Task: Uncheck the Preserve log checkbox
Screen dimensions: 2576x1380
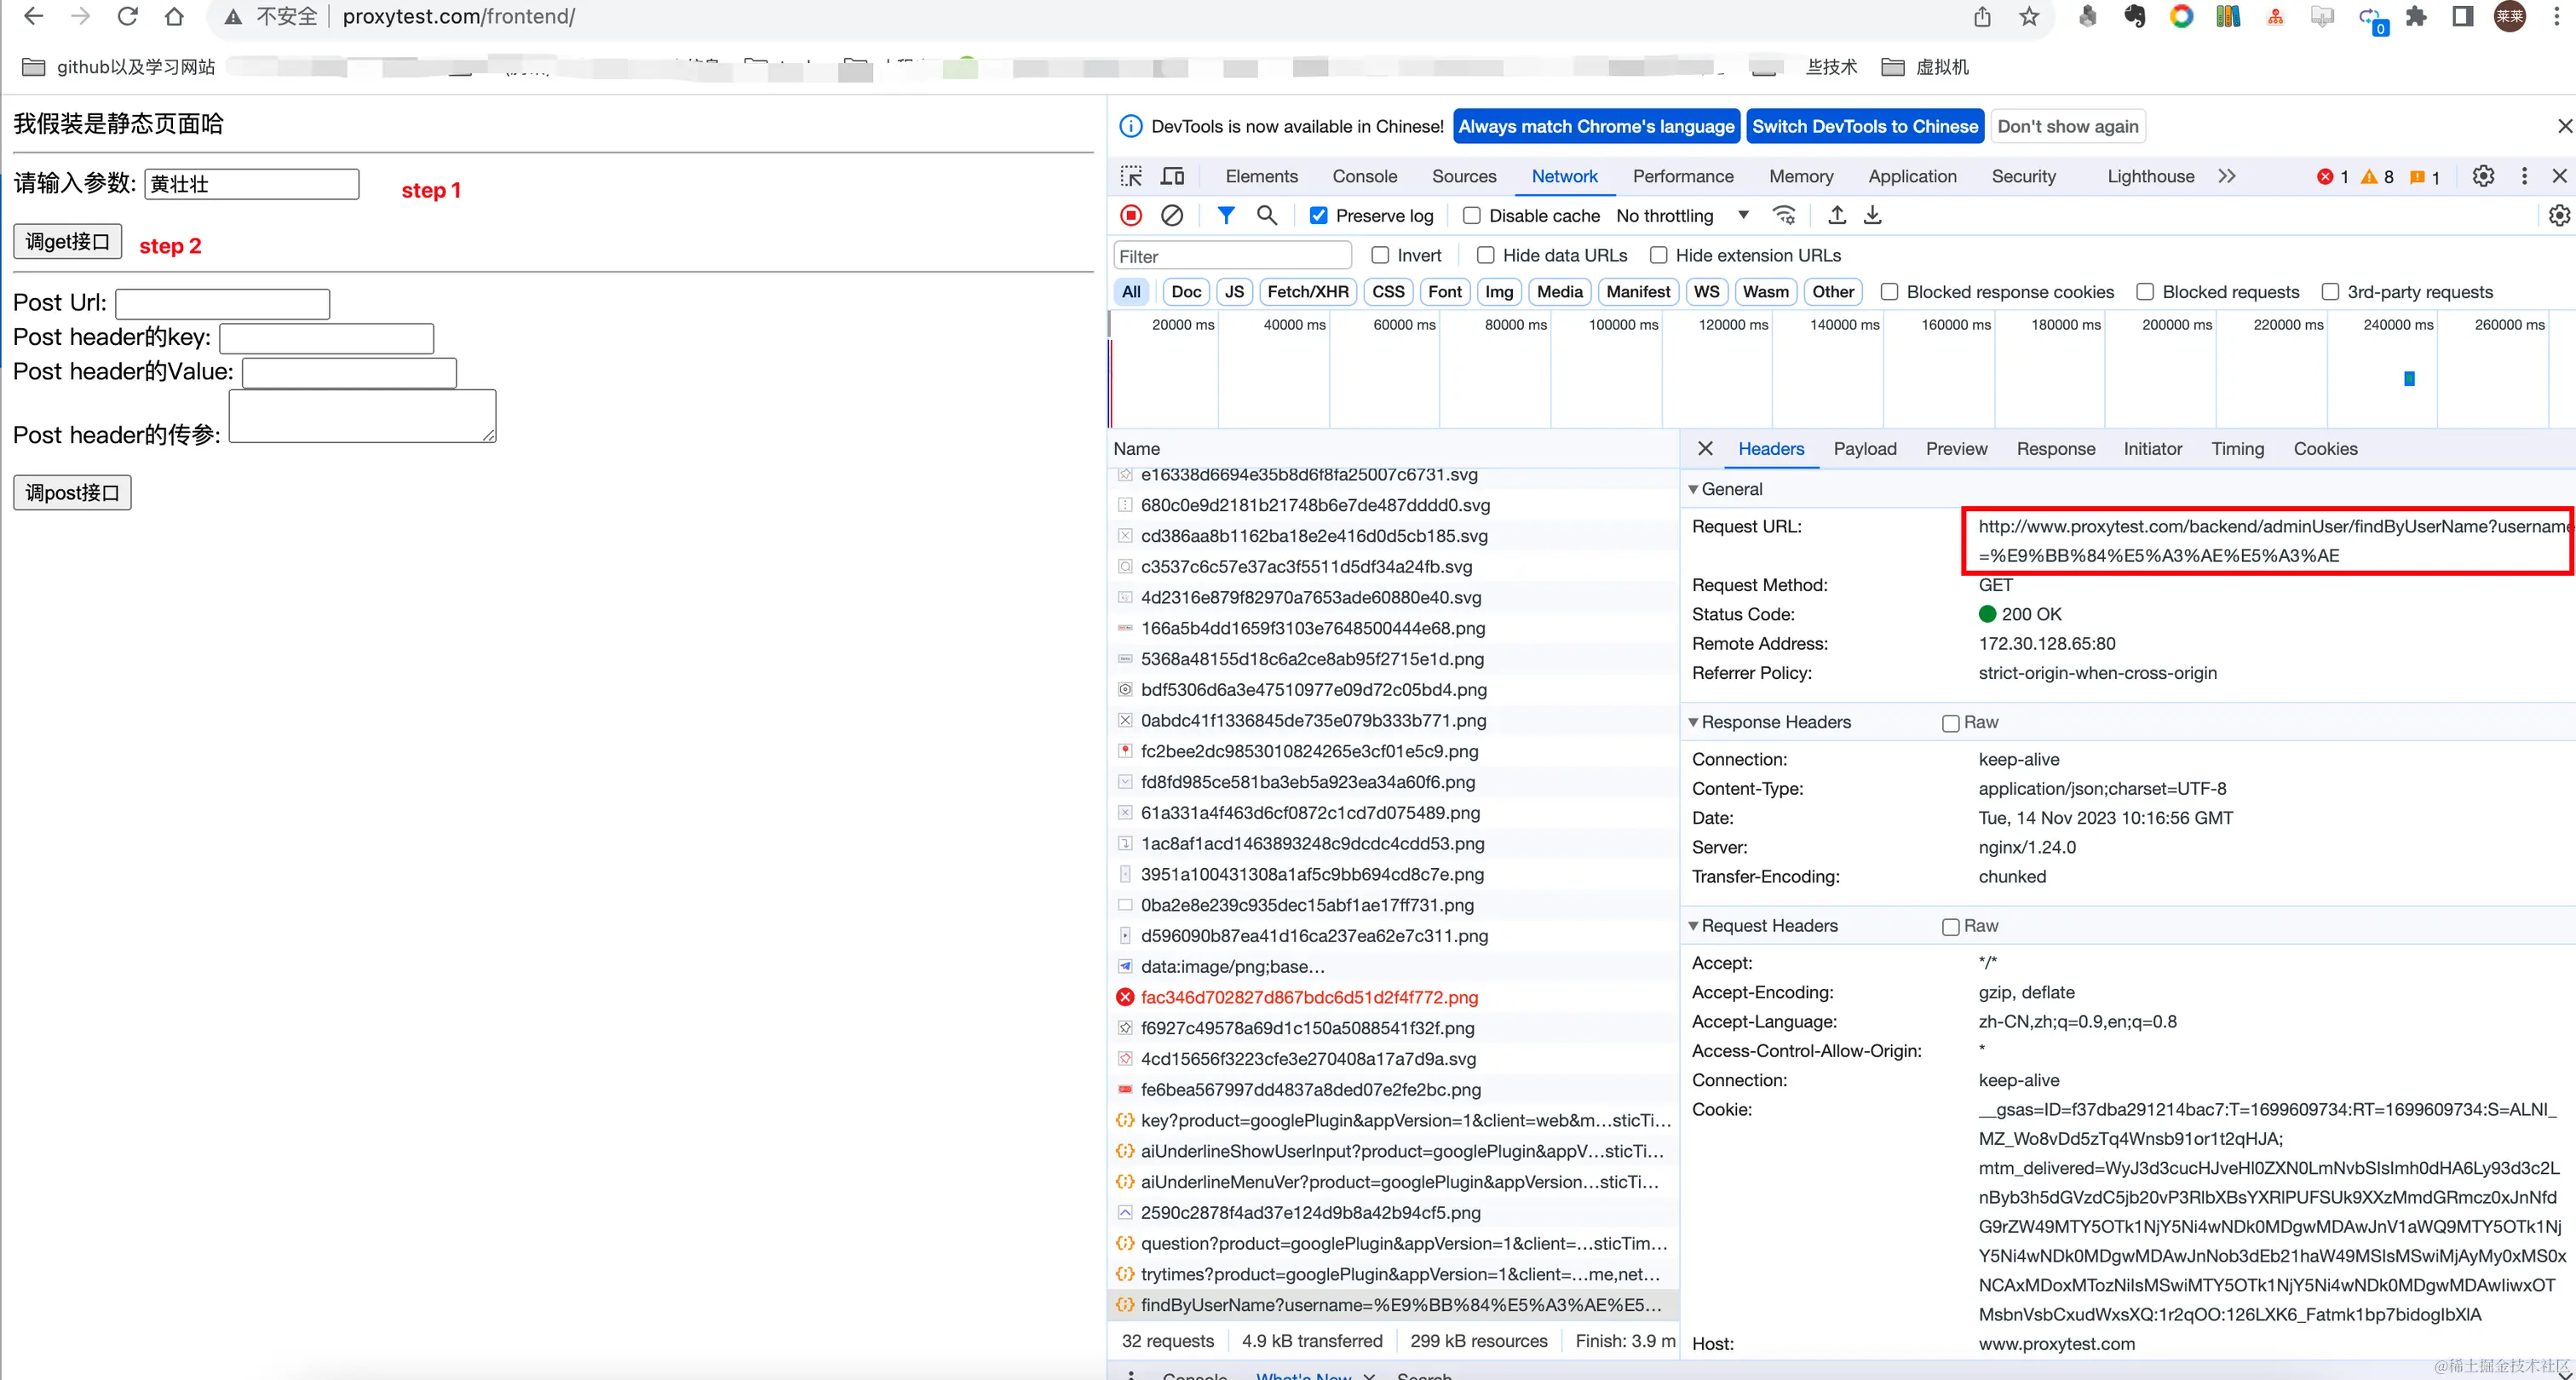Action: click(x=1319, y=216)
